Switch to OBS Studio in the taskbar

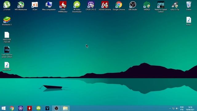pos(56,108)
